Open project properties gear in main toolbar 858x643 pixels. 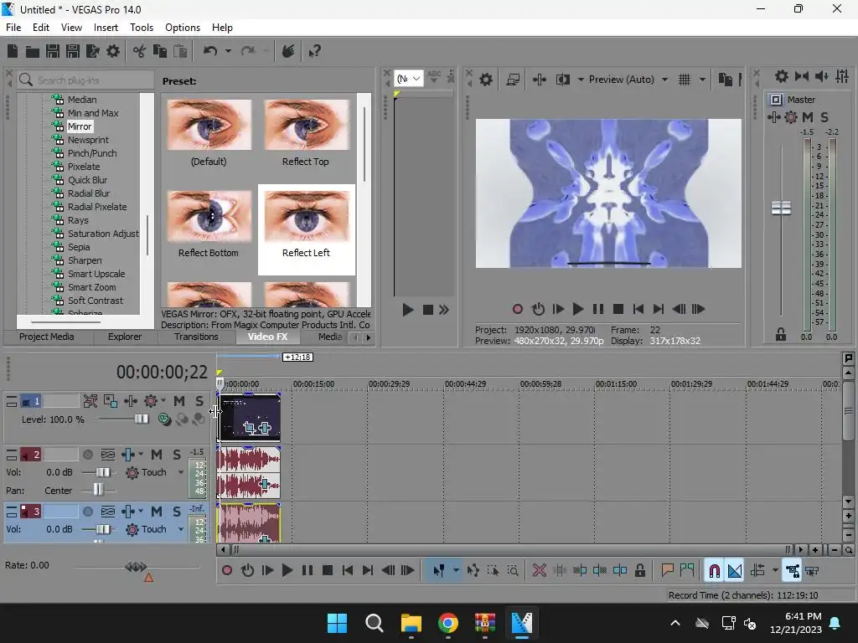(113, 51)
